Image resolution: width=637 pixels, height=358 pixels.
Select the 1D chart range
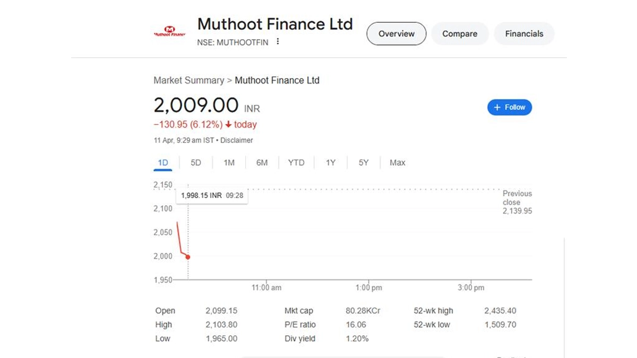[163, 163]
